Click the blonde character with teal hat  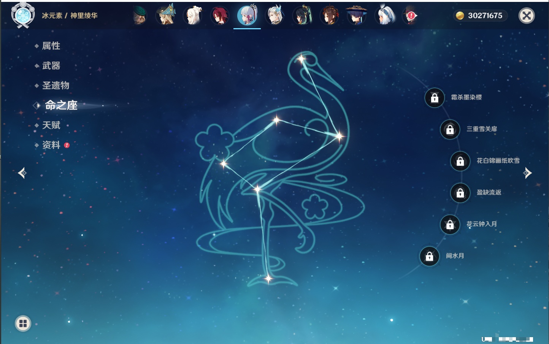[166, 16]
